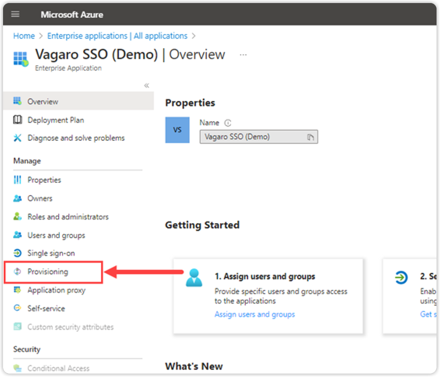Click the Users and groups icon
The width and height of the screenshot is (440, 377).
pyautogui.click(x=17, y=235)
